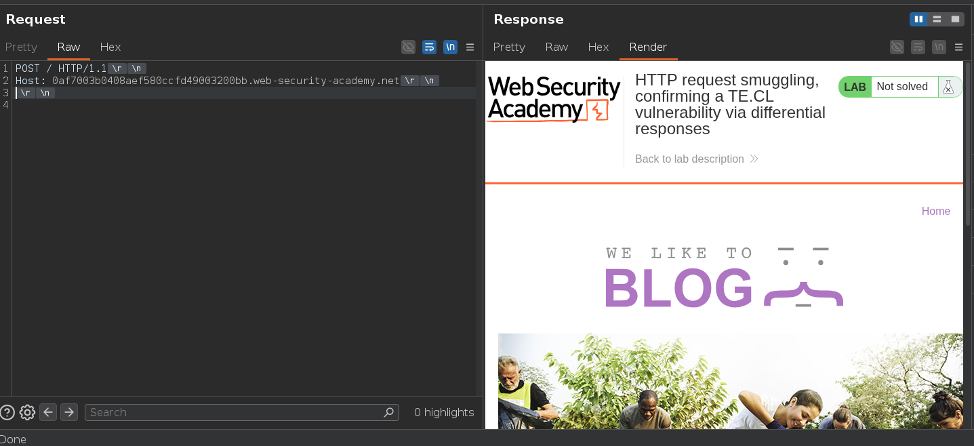Toggle hide-content eye icon in Request panel
974x446 pixels.
coord(408,47)
